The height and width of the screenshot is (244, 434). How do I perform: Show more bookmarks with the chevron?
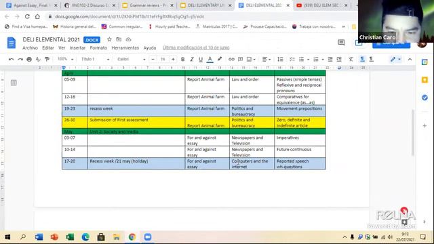click(344, 26)
